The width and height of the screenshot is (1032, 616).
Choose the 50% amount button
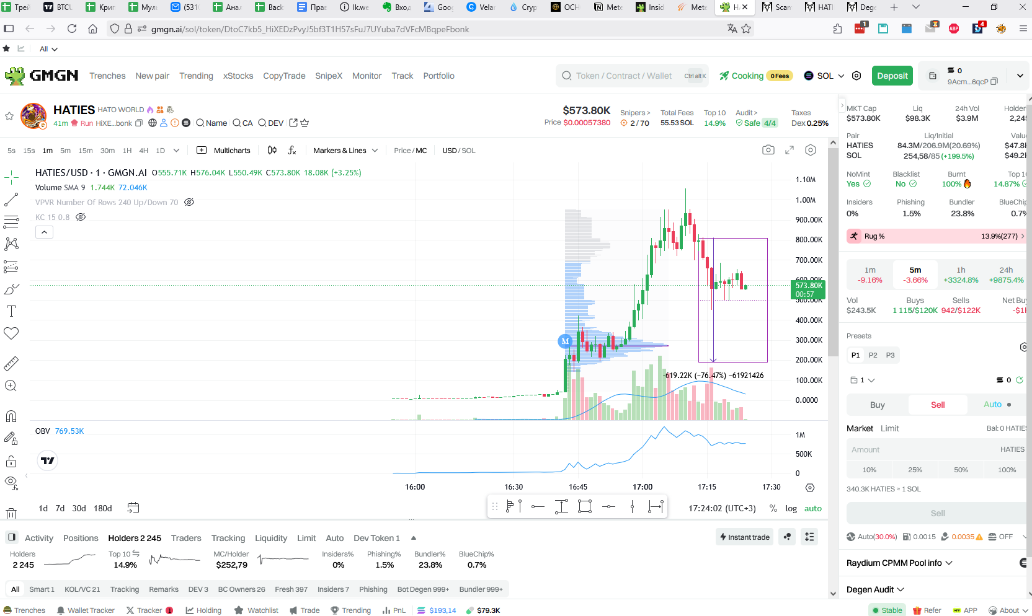(x=961, y=470)
